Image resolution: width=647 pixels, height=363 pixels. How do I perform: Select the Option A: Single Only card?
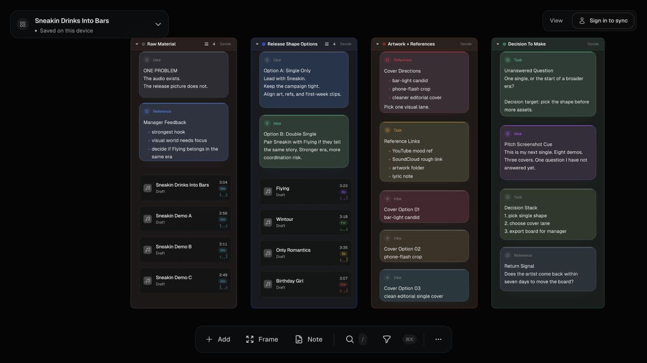point(304,80)
